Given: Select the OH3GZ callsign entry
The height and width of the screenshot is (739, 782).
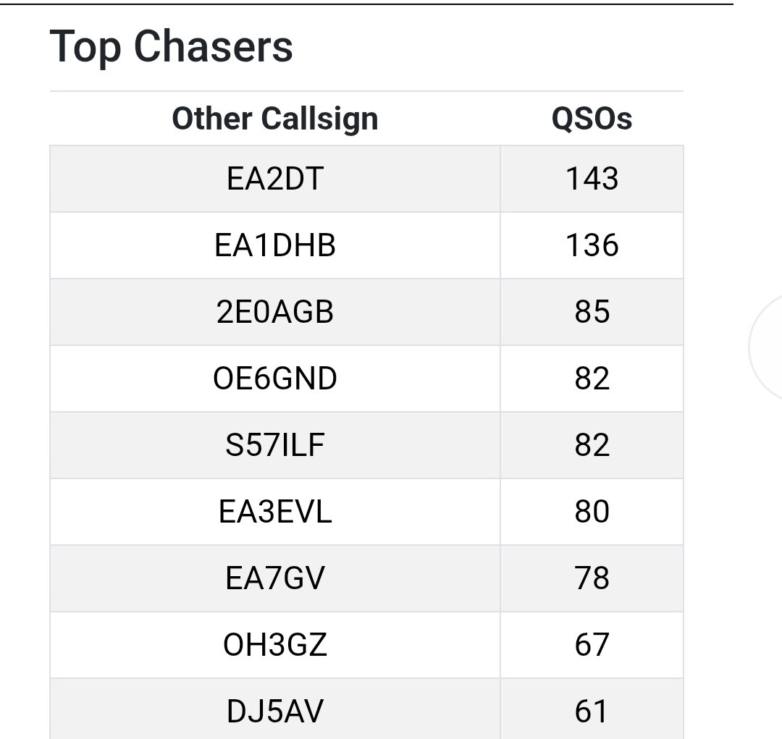Looking at the screenshot, I should click(274, 645).
